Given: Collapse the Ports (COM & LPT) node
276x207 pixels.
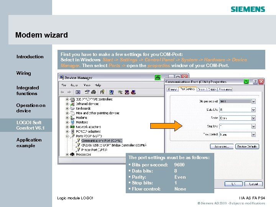Looking at the screenshot, I should (x=67, y=136).
